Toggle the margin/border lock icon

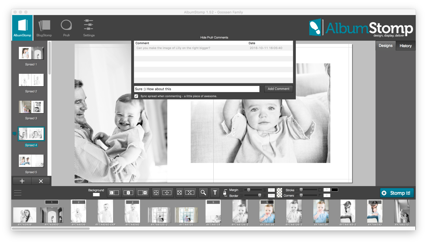[225, 192]
